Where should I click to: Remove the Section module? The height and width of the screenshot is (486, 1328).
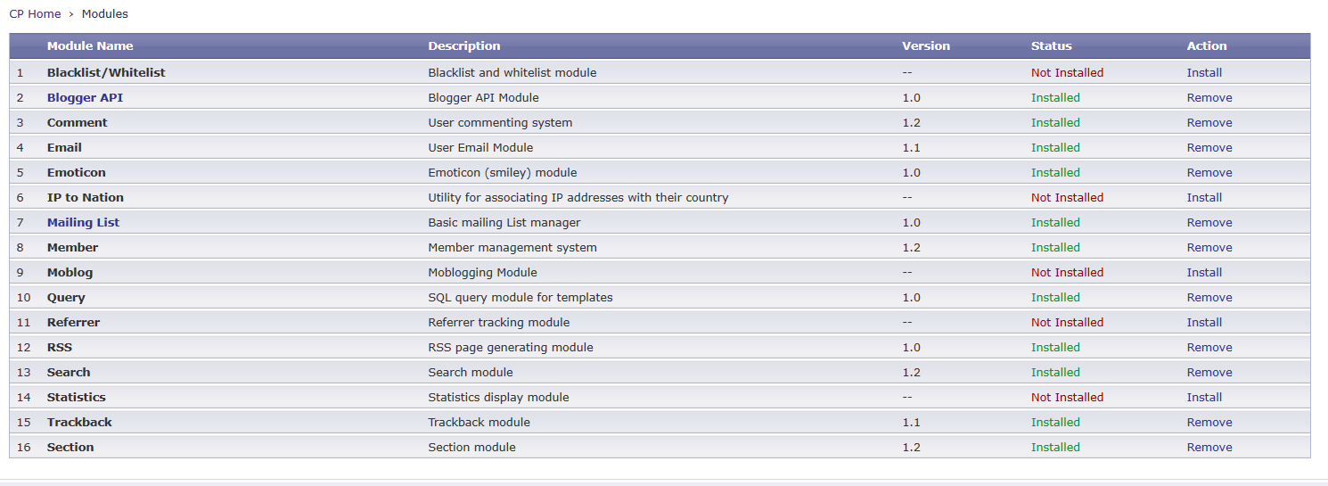[1209, 447]
